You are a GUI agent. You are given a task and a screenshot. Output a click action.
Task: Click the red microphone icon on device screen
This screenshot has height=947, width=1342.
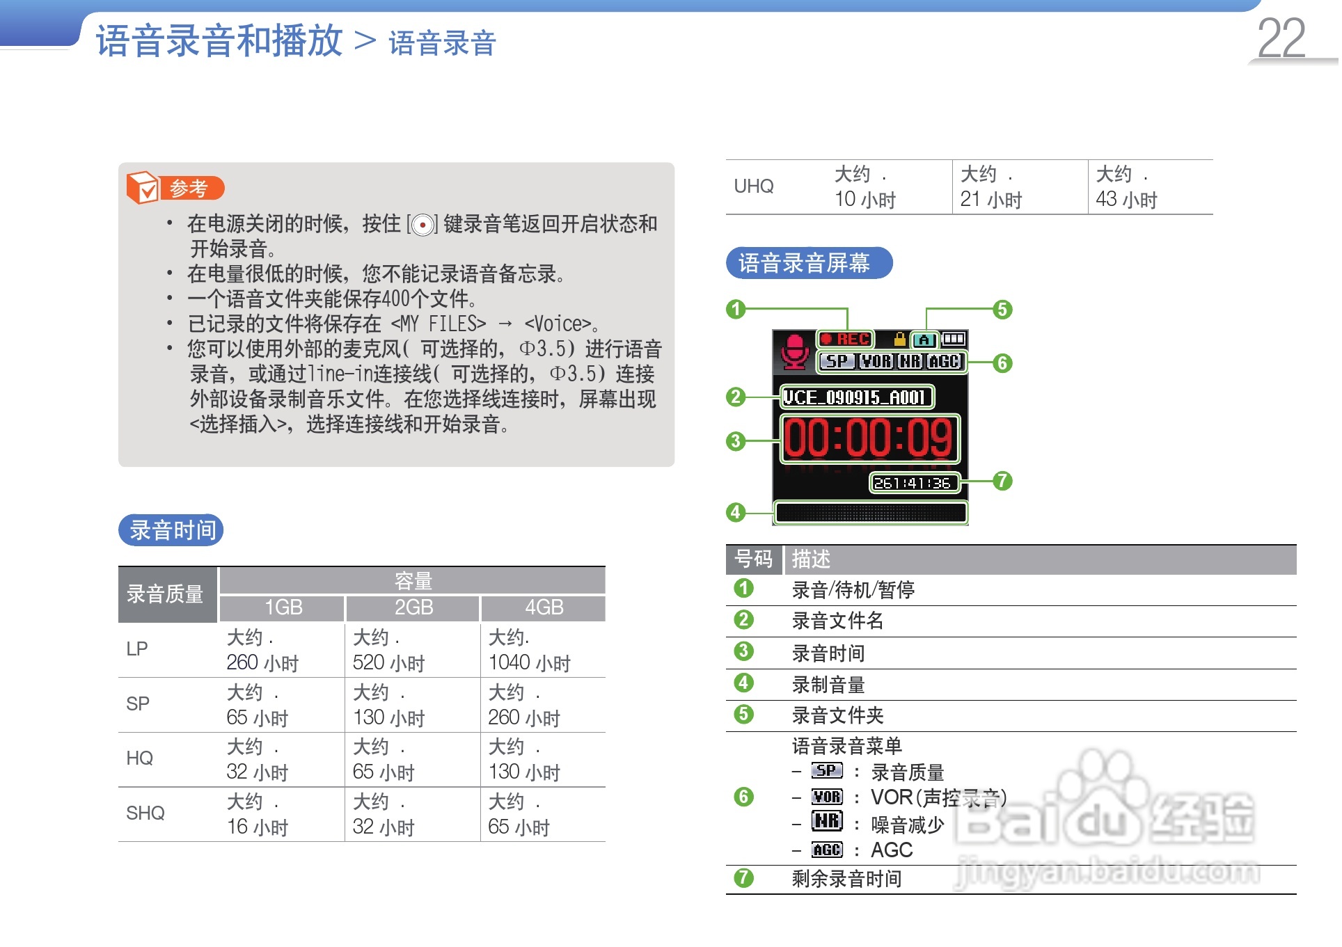[x=794, y=351]
